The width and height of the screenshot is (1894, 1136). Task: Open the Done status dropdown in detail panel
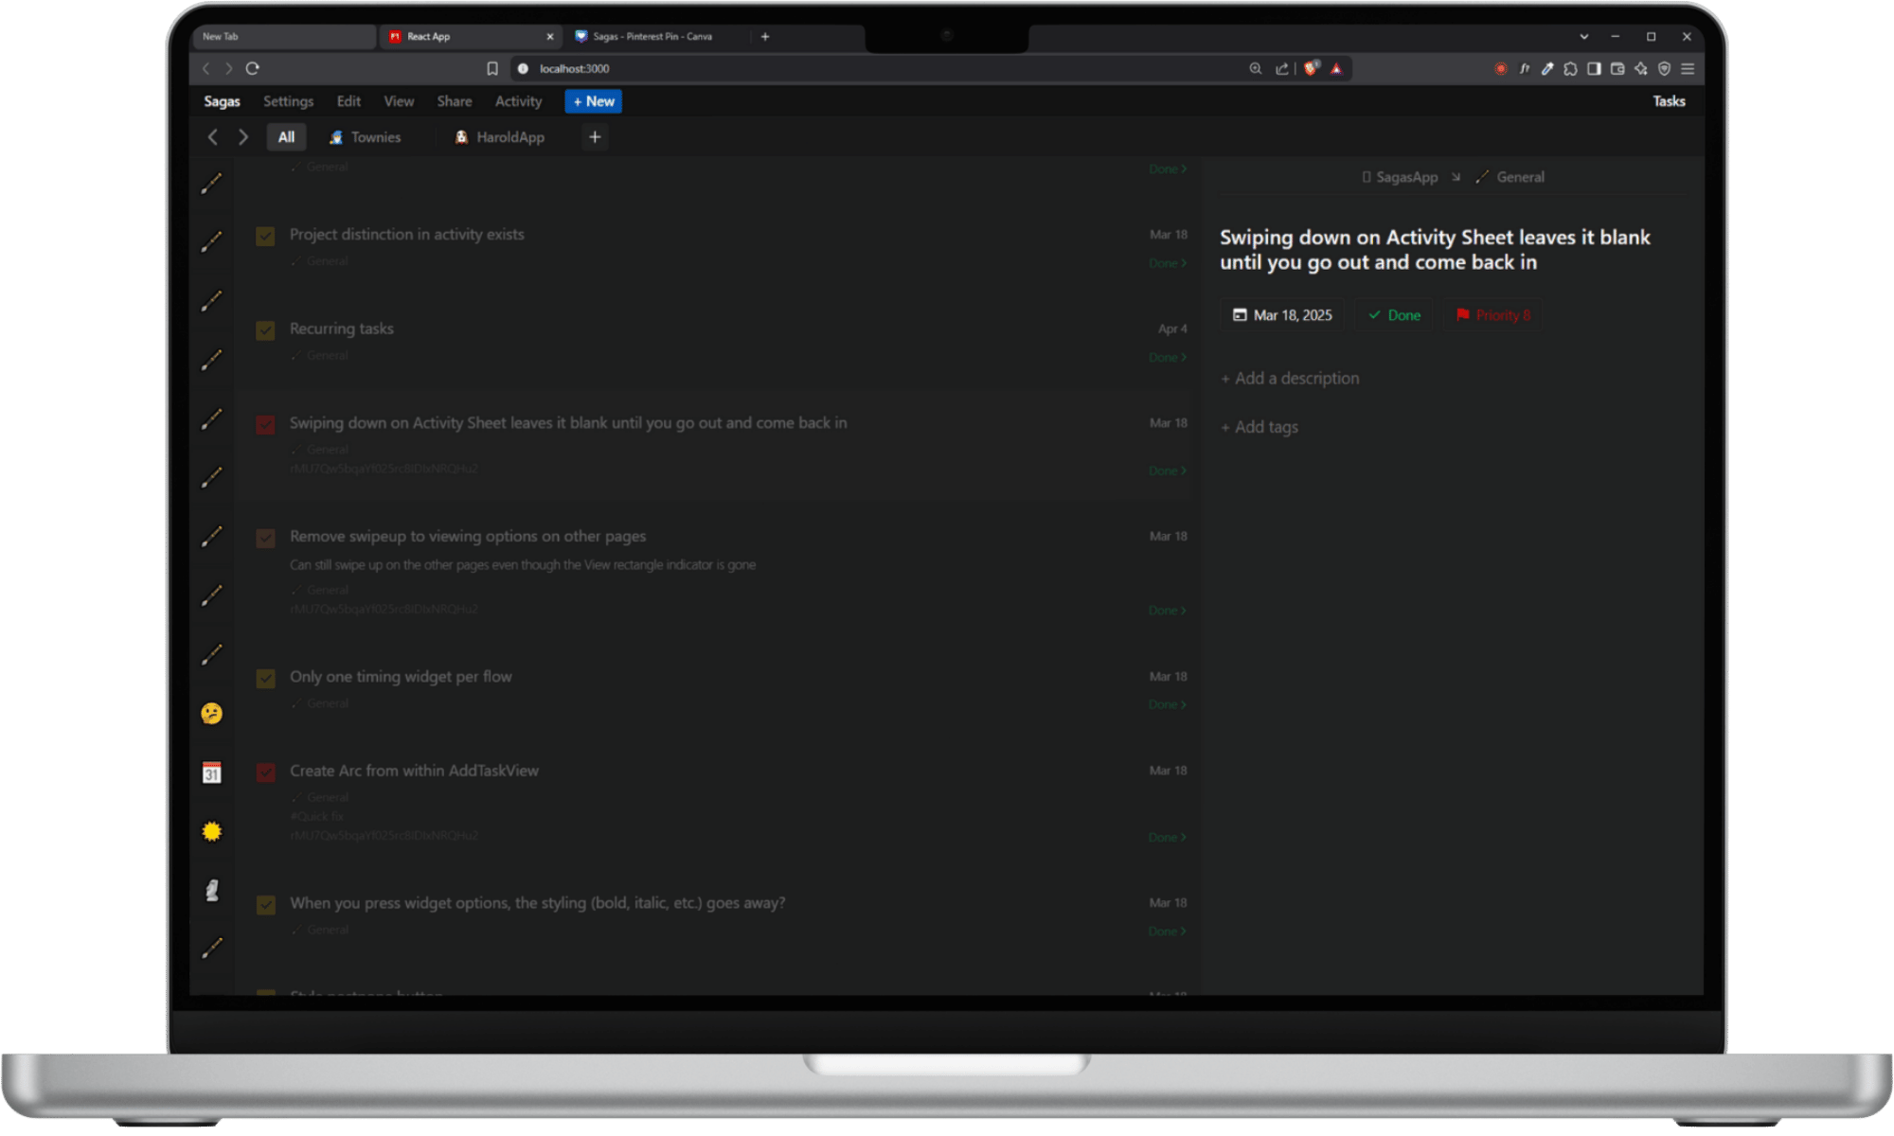tap(1394, 315)
